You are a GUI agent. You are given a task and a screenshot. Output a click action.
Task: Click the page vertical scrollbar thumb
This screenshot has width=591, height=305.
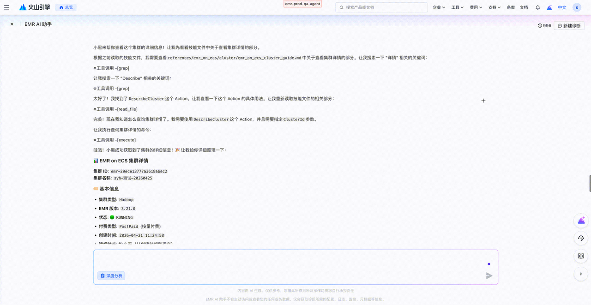click(x=590, y=183)
